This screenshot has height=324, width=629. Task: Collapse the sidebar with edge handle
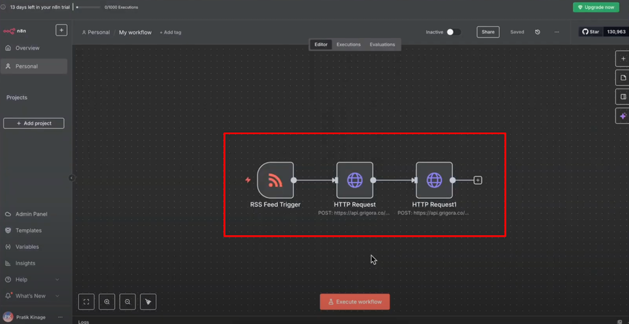point(71,178)
